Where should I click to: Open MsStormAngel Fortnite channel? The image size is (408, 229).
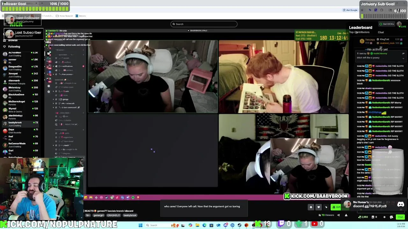click(20, 103)
